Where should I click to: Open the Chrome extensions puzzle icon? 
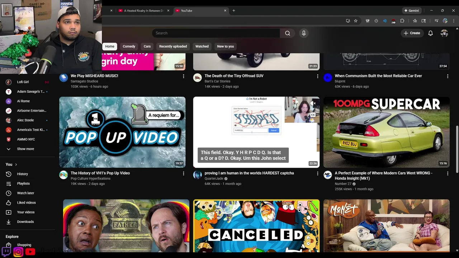click(402, 21)
